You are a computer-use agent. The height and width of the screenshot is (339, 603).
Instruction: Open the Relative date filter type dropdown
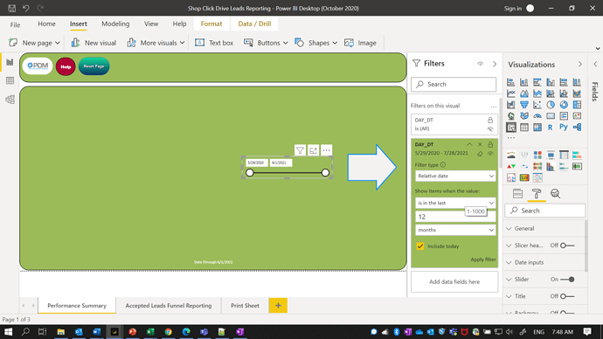click(455, 176)
